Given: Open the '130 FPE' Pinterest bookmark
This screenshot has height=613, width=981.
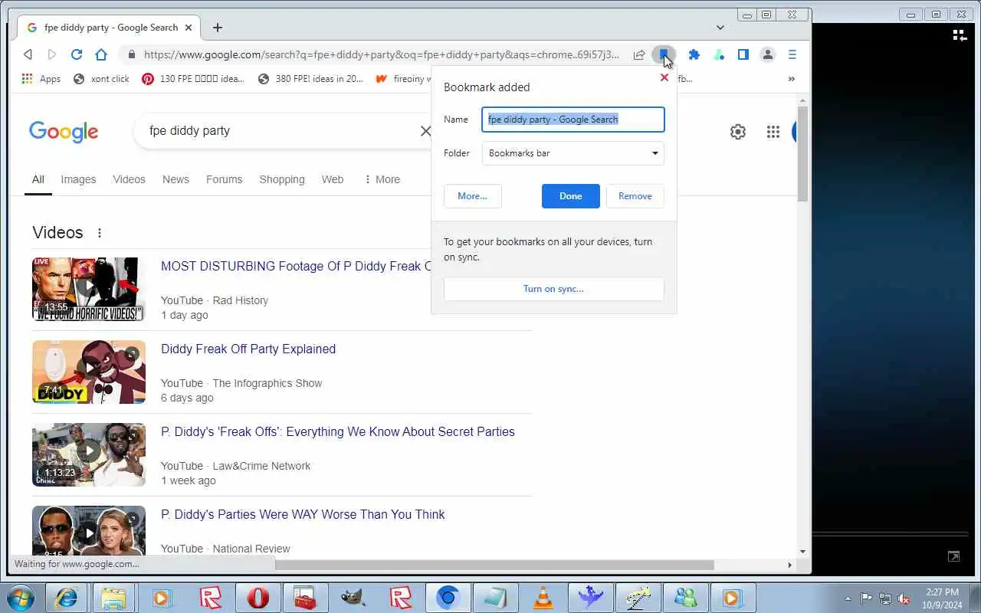Looking at the screenshot, I should coord(193,78).
